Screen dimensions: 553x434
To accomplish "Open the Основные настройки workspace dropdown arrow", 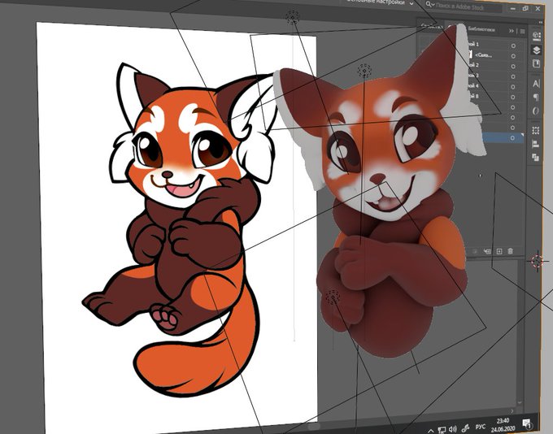I will click(x=411, y=3).
